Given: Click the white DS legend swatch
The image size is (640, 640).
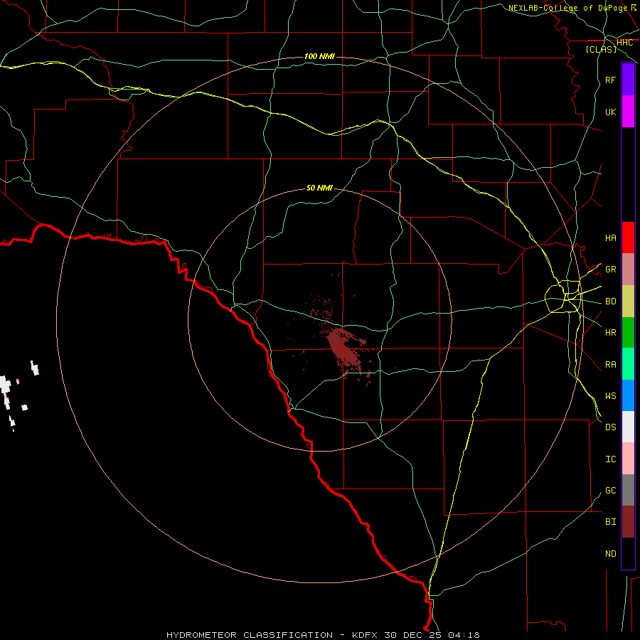Looking at the screenshot, I should tap(628, 427).
